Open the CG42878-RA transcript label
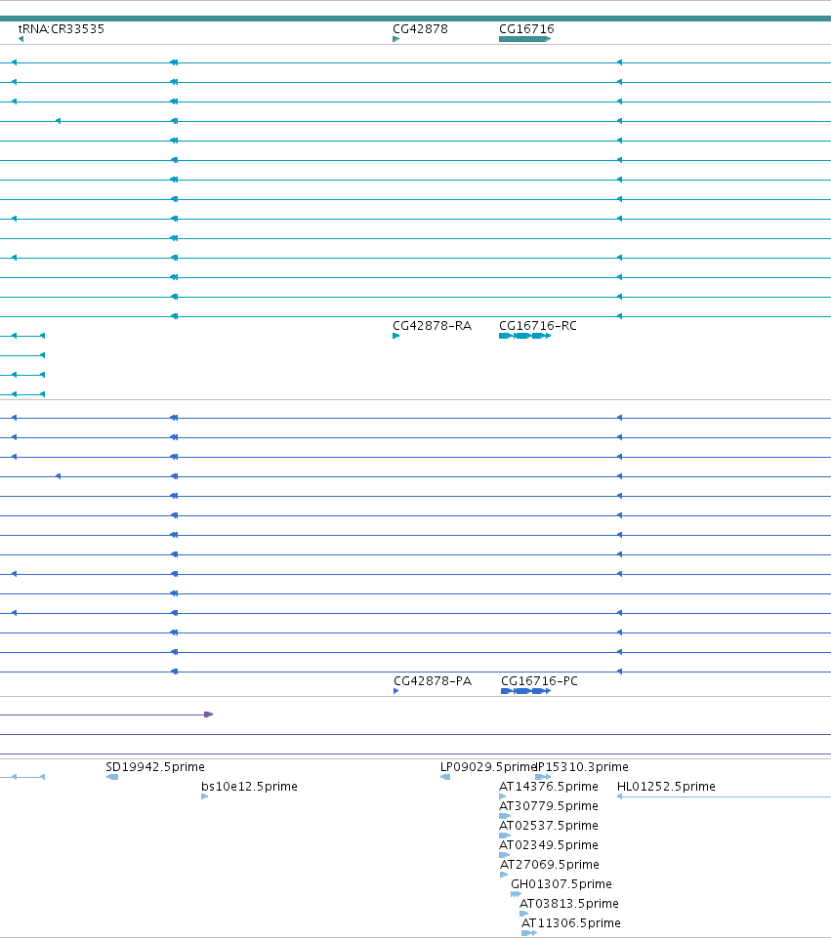 click(432, 325)
